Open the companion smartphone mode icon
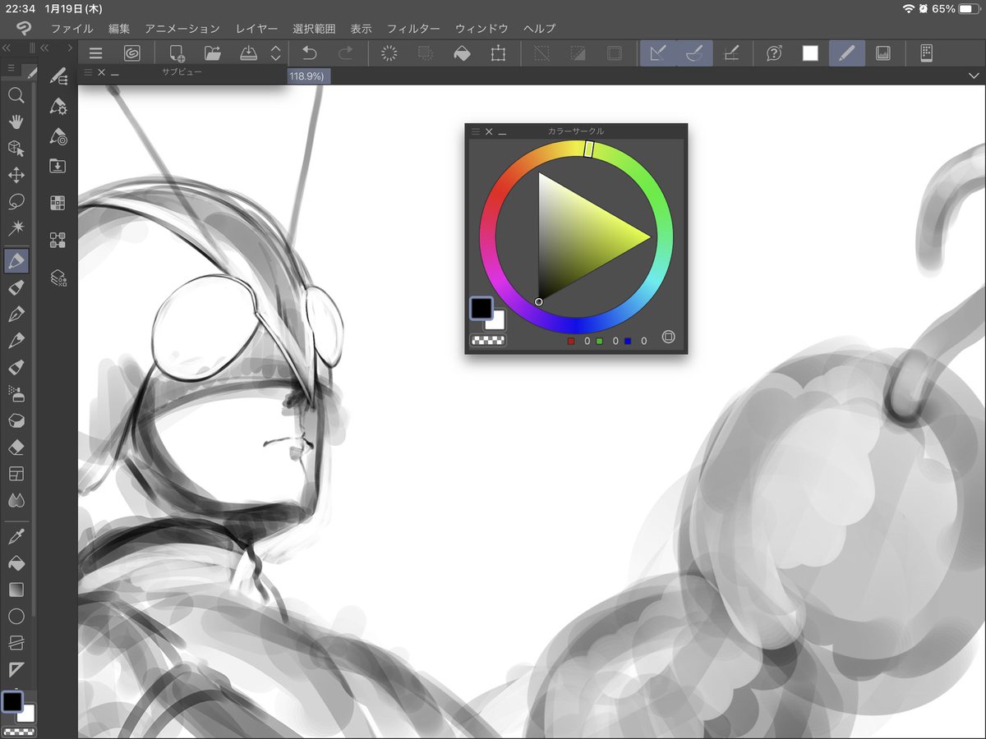The width and height of the screenshot is (986, 739). tap(926, 53)
